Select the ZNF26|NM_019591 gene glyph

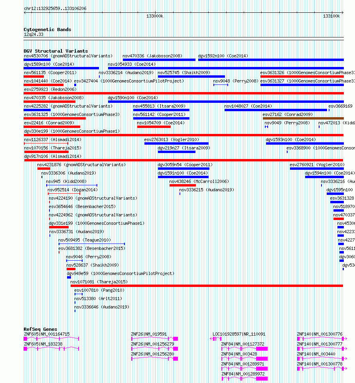click(154, 339)
